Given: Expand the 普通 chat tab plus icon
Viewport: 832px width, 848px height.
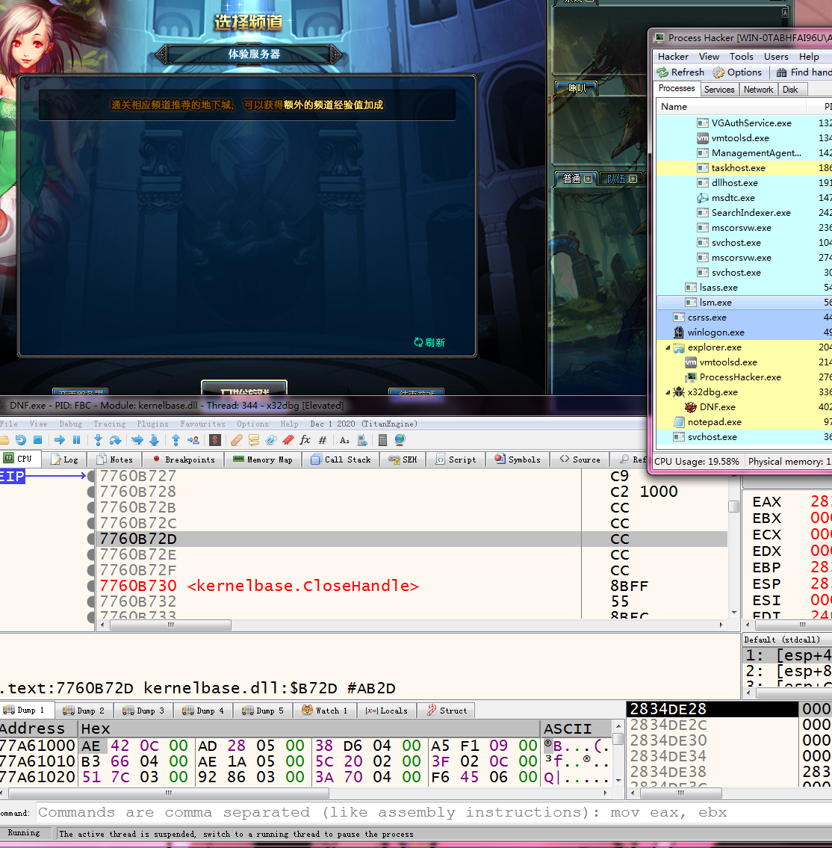Looking at the screenshot, I should click(x=589, y=179).
